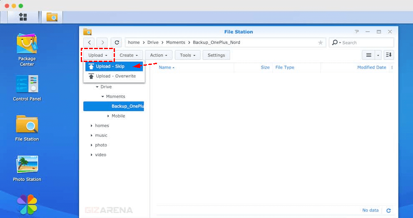Open the Tools dropdown menu

tap(187, 55)
